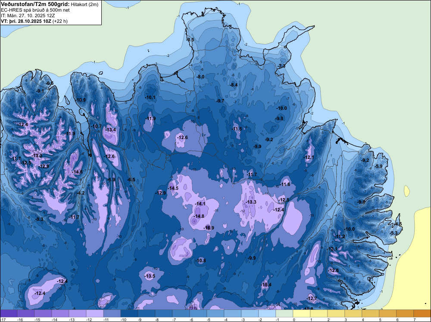Click the temperature label -14.5
Image resolution: width=431 pixels, height=322 pixels.
[x=173, y=188]
